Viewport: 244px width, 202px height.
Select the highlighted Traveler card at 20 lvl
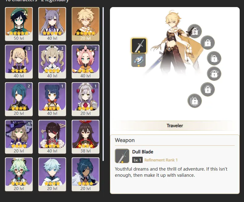86,24
